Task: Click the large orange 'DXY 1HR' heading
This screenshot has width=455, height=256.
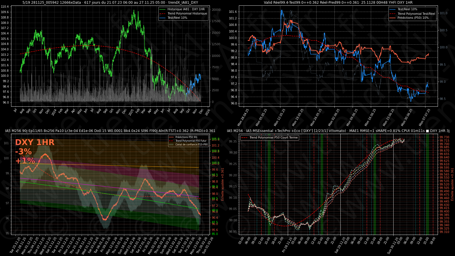Action: click(x=35, y=143)
